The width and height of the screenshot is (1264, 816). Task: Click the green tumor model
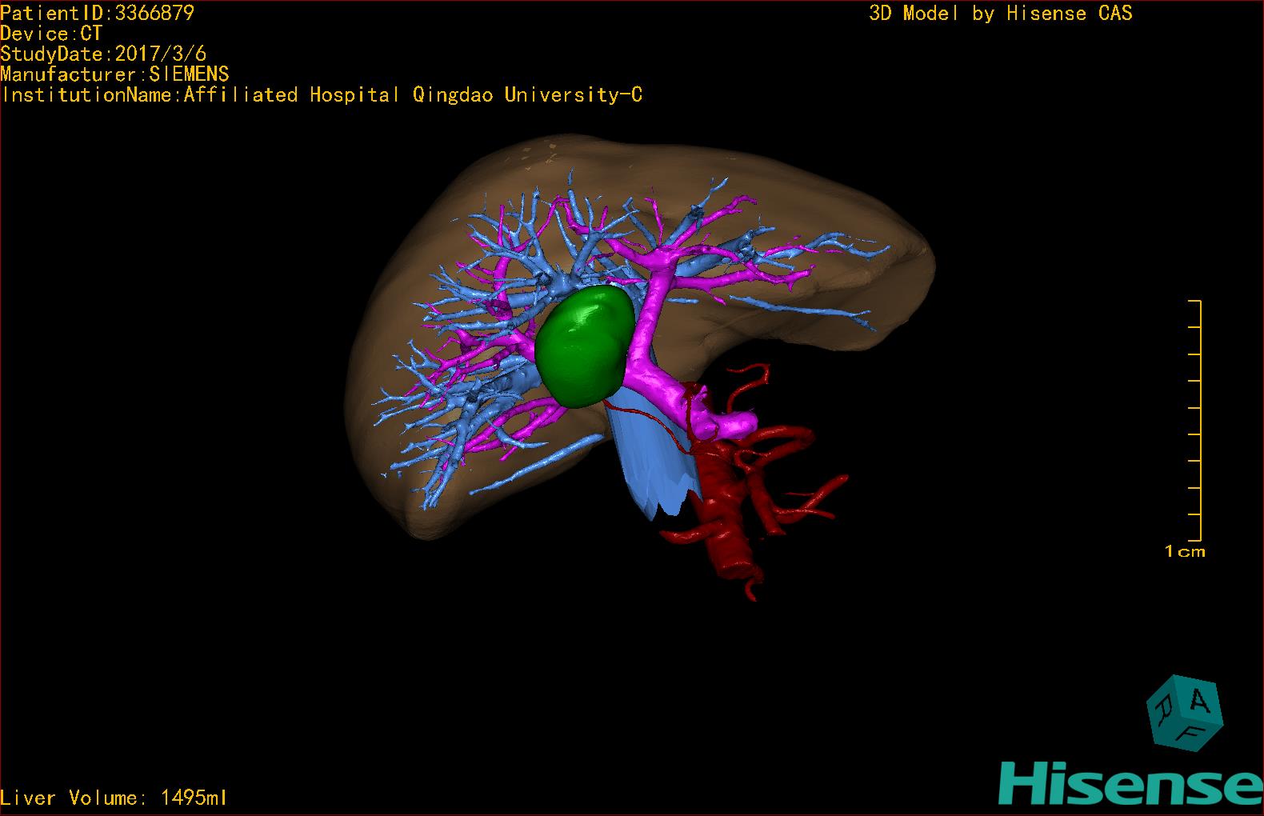point(585,346)
